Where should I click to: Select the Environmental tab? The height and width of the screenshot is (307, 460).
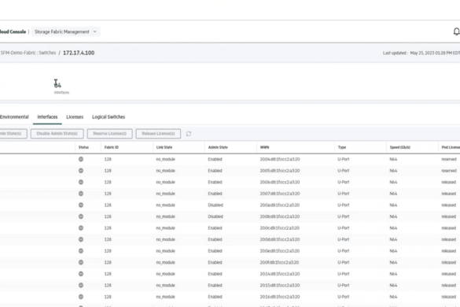(14, 117)
